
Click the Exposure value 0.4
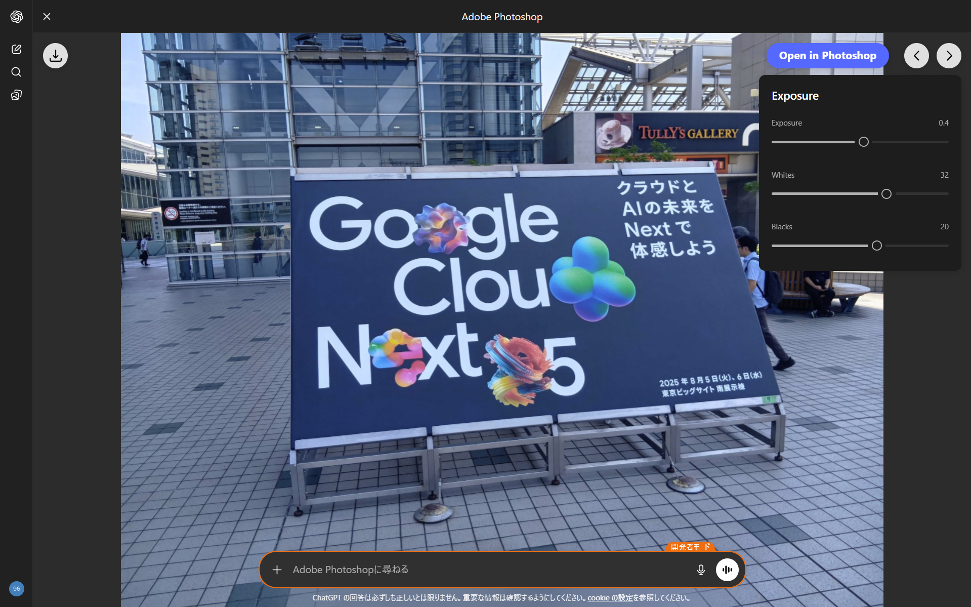944,123
